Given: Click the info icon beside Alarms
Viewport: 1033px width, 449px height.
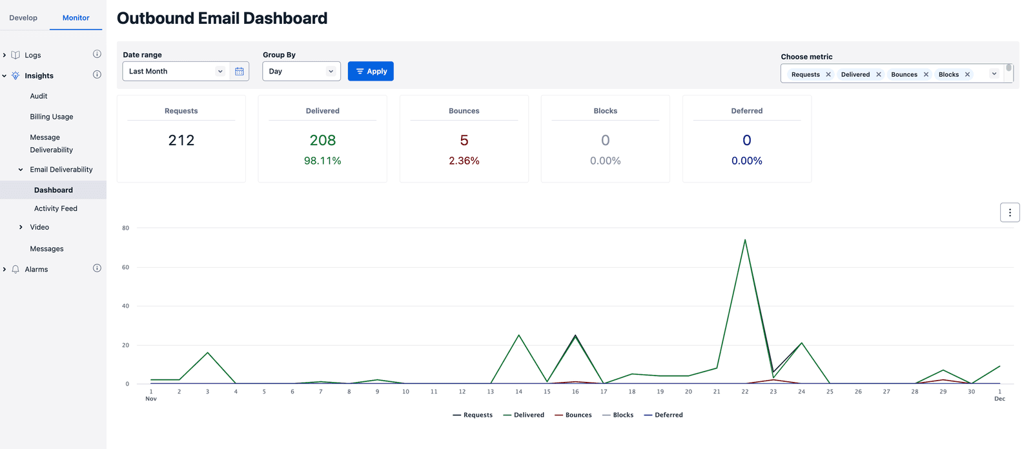Looking at the screenshot, I should 97,268.
